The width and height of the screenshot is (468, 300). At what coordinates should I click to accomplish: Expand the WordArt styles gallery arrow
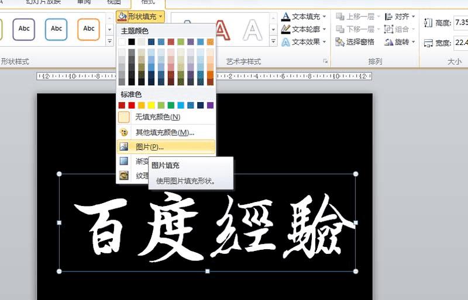273,41
